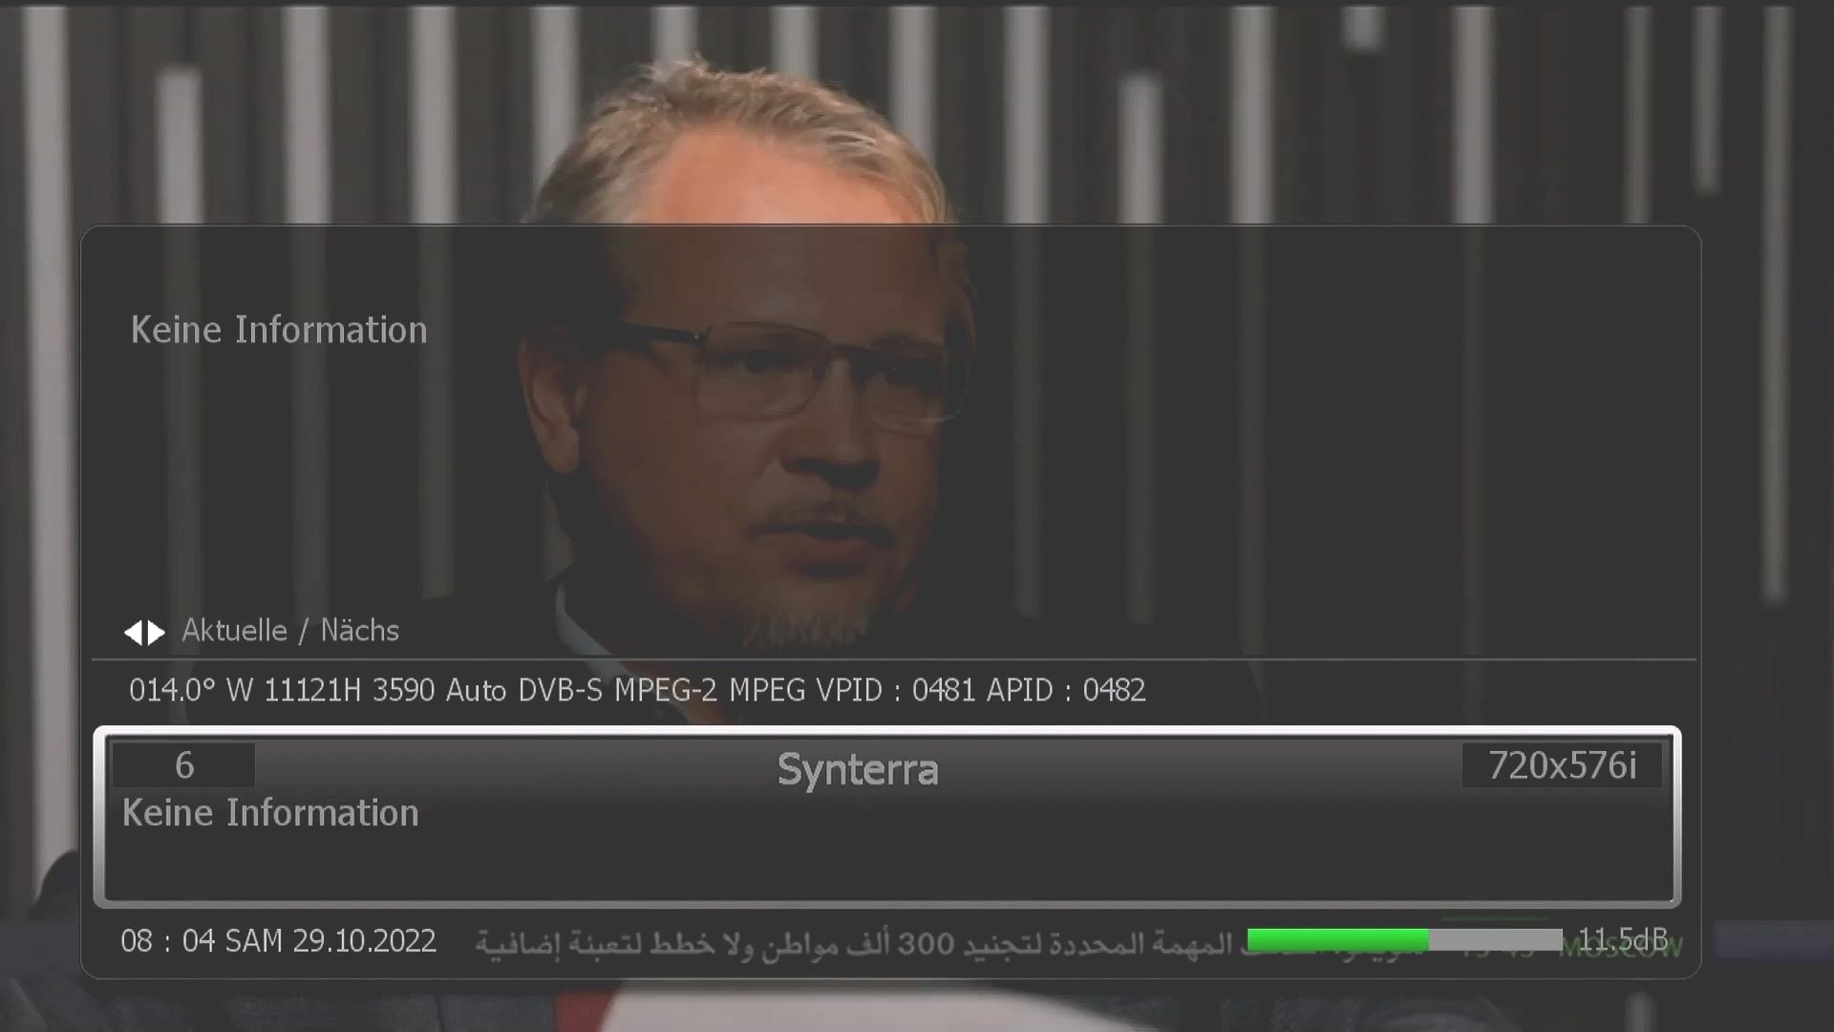The width and height of the screenshot is (1834, 1032).
Task: Click the upper Keine Information event title
Action: [279, 330]
